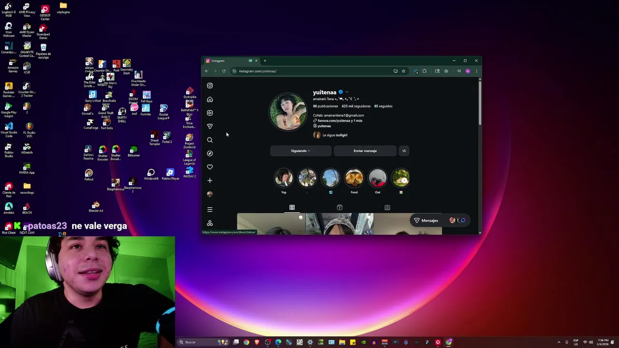View yuitenaa profile picture

tap(288, 112)
